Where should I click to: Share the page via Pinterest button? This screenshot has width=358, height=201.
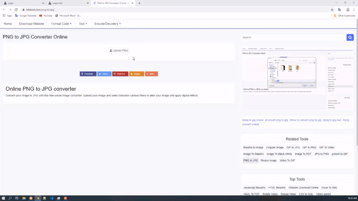pos(120,74)
